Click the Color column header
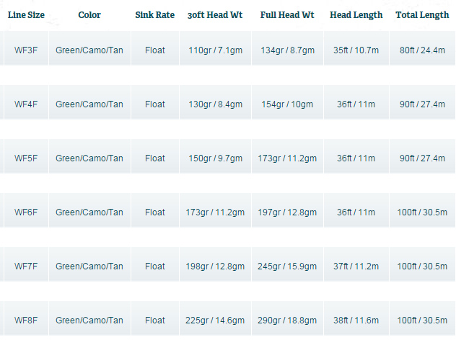Viewport: 456px width, 345px height. click(89, 15)
